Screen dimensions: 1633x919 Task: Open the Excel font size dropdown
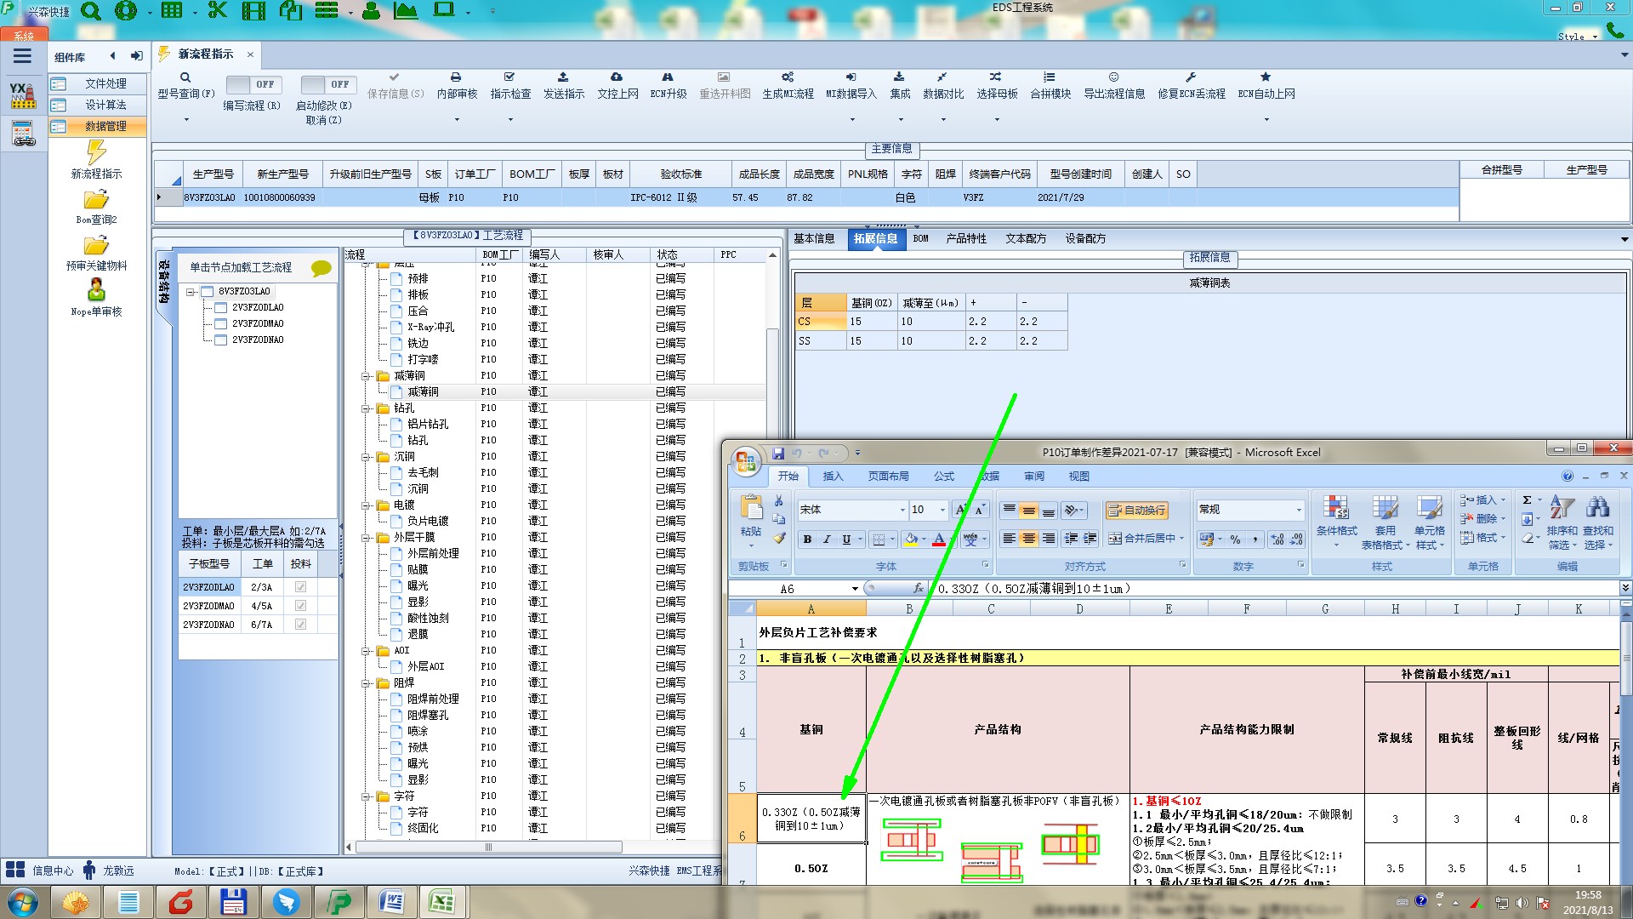tap(942, 510)
